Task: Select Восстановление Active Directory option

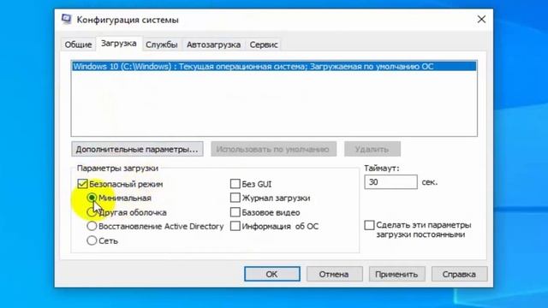Action: (x=92, y=226)
